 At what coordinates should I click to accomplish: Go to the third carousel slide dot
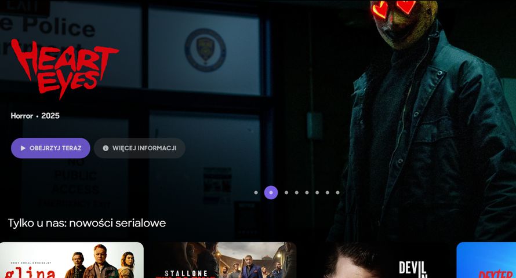coord(286,192)
